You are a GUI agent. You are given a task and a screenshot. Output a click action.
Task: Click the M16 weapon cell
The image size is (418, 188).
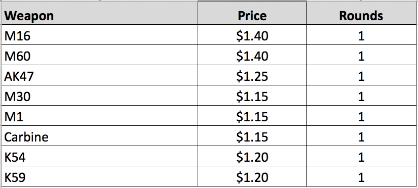(100, 35)
